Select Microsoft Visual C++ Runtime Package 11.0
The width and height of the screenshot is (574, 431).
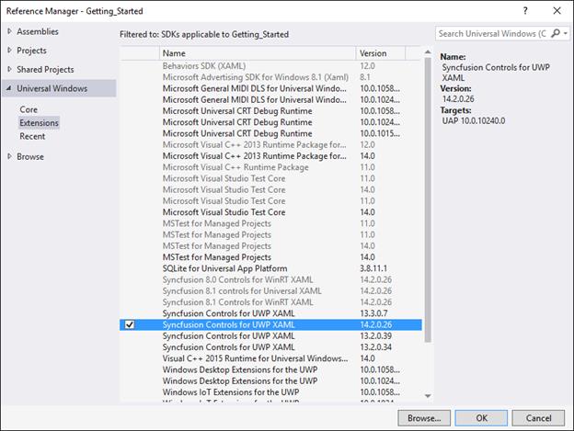click(270, 167)
